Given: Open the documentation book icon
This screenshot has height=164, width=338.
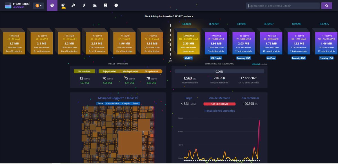Looking at the screenshot, I should click(106, 5).
